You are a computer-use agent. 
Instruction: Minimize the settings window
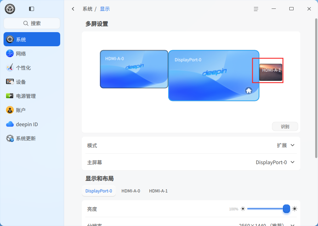pos(274,9)
